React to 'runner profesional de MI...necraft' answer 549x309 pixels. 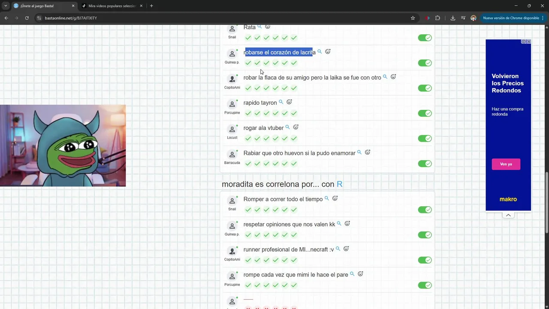coord(346,249)
